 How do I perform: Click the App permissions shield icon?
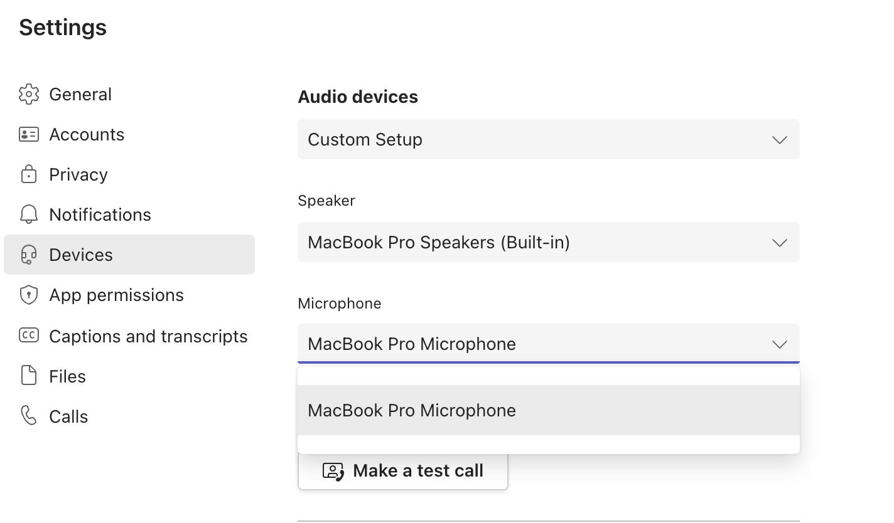coord(29,295)
